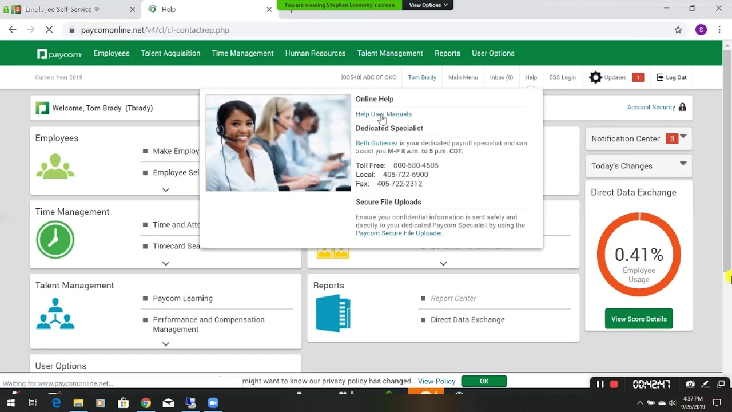Expand the Today's Changes panel
This screenshot has width=732, height=412.
point(683,164)
